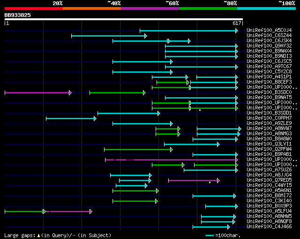Select the UniRef100_A8NMG3 label

269,134
